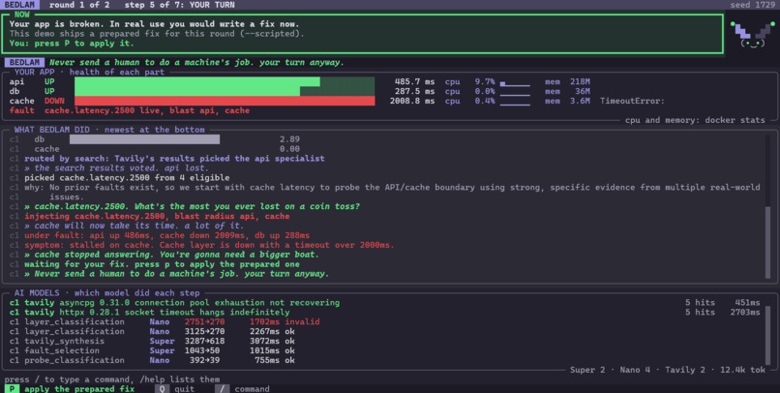Click the '5 hits 2703ms' value

(x=722, y=312)
